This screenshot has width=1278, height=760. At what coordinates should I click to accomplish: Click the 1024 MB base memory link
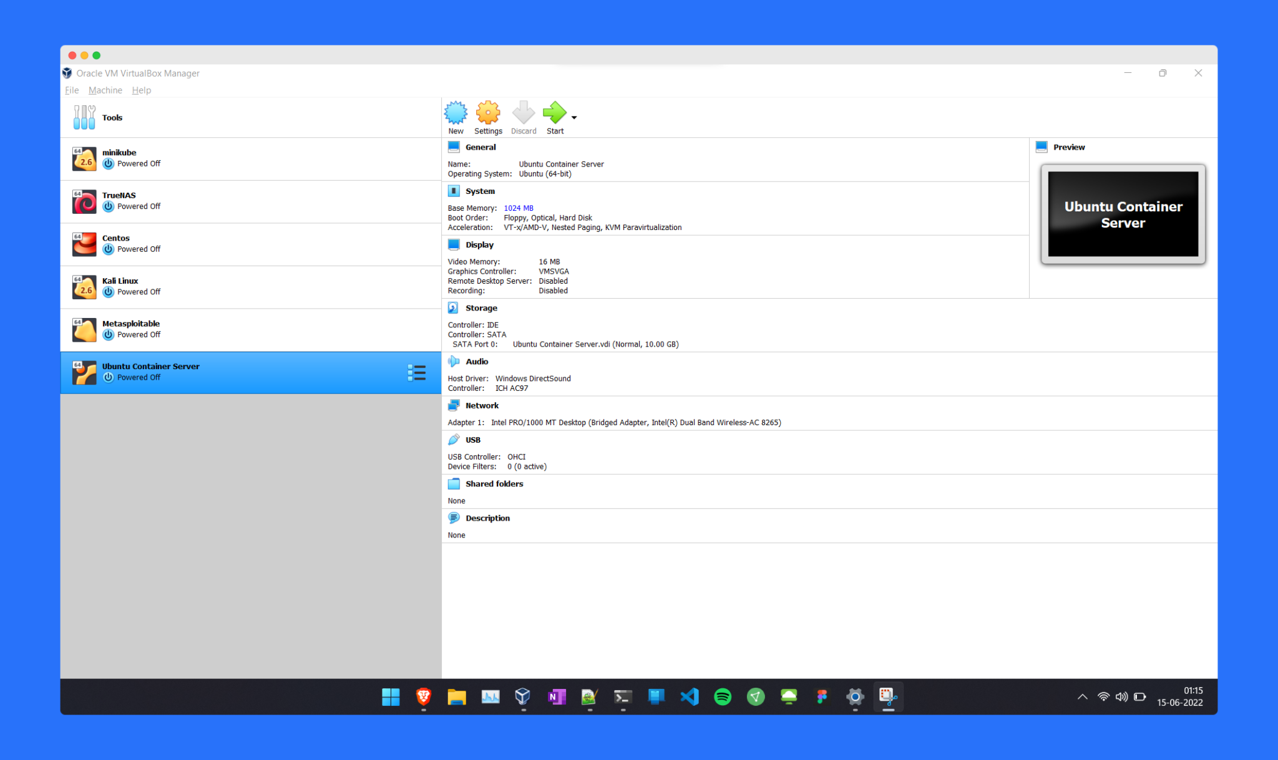519,208
